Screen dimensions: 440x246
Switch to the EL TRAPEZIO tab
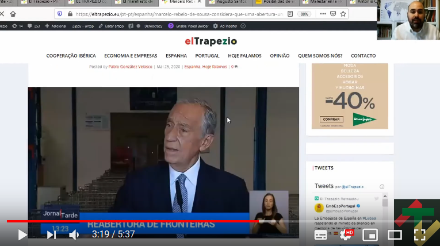click(88, 2)
